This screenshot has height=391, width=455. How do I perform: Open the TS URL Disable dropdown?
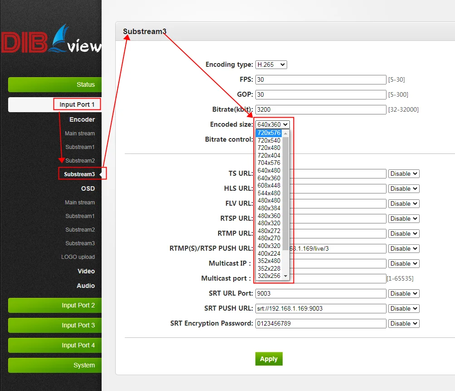[404, 174]
